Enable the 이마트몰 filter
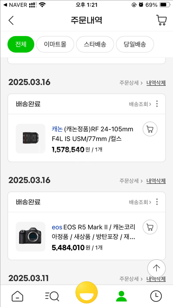The height and width of the screenshot is (307, 173). coord(55,44)
